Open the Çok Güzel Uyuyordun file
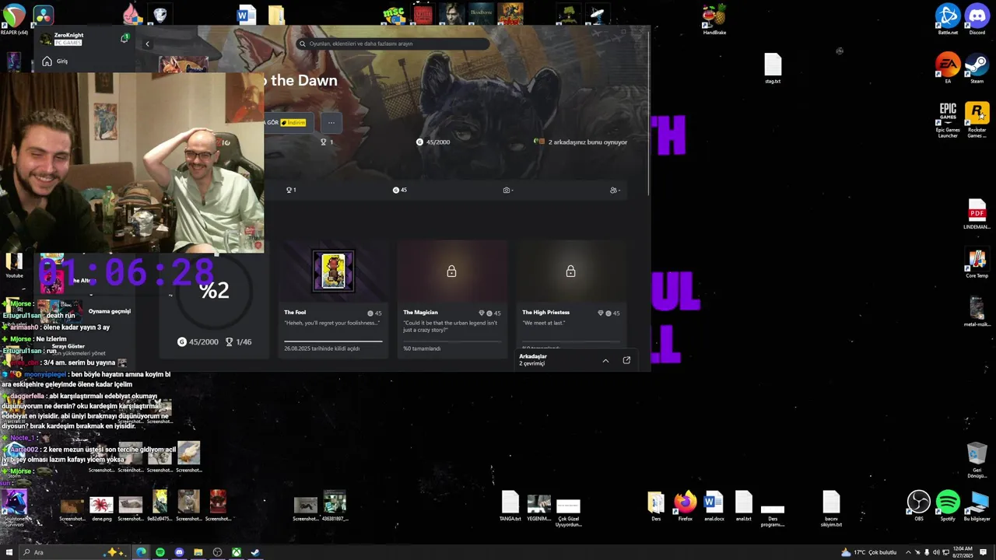This screenshot has width=996, height=560. 568,513
